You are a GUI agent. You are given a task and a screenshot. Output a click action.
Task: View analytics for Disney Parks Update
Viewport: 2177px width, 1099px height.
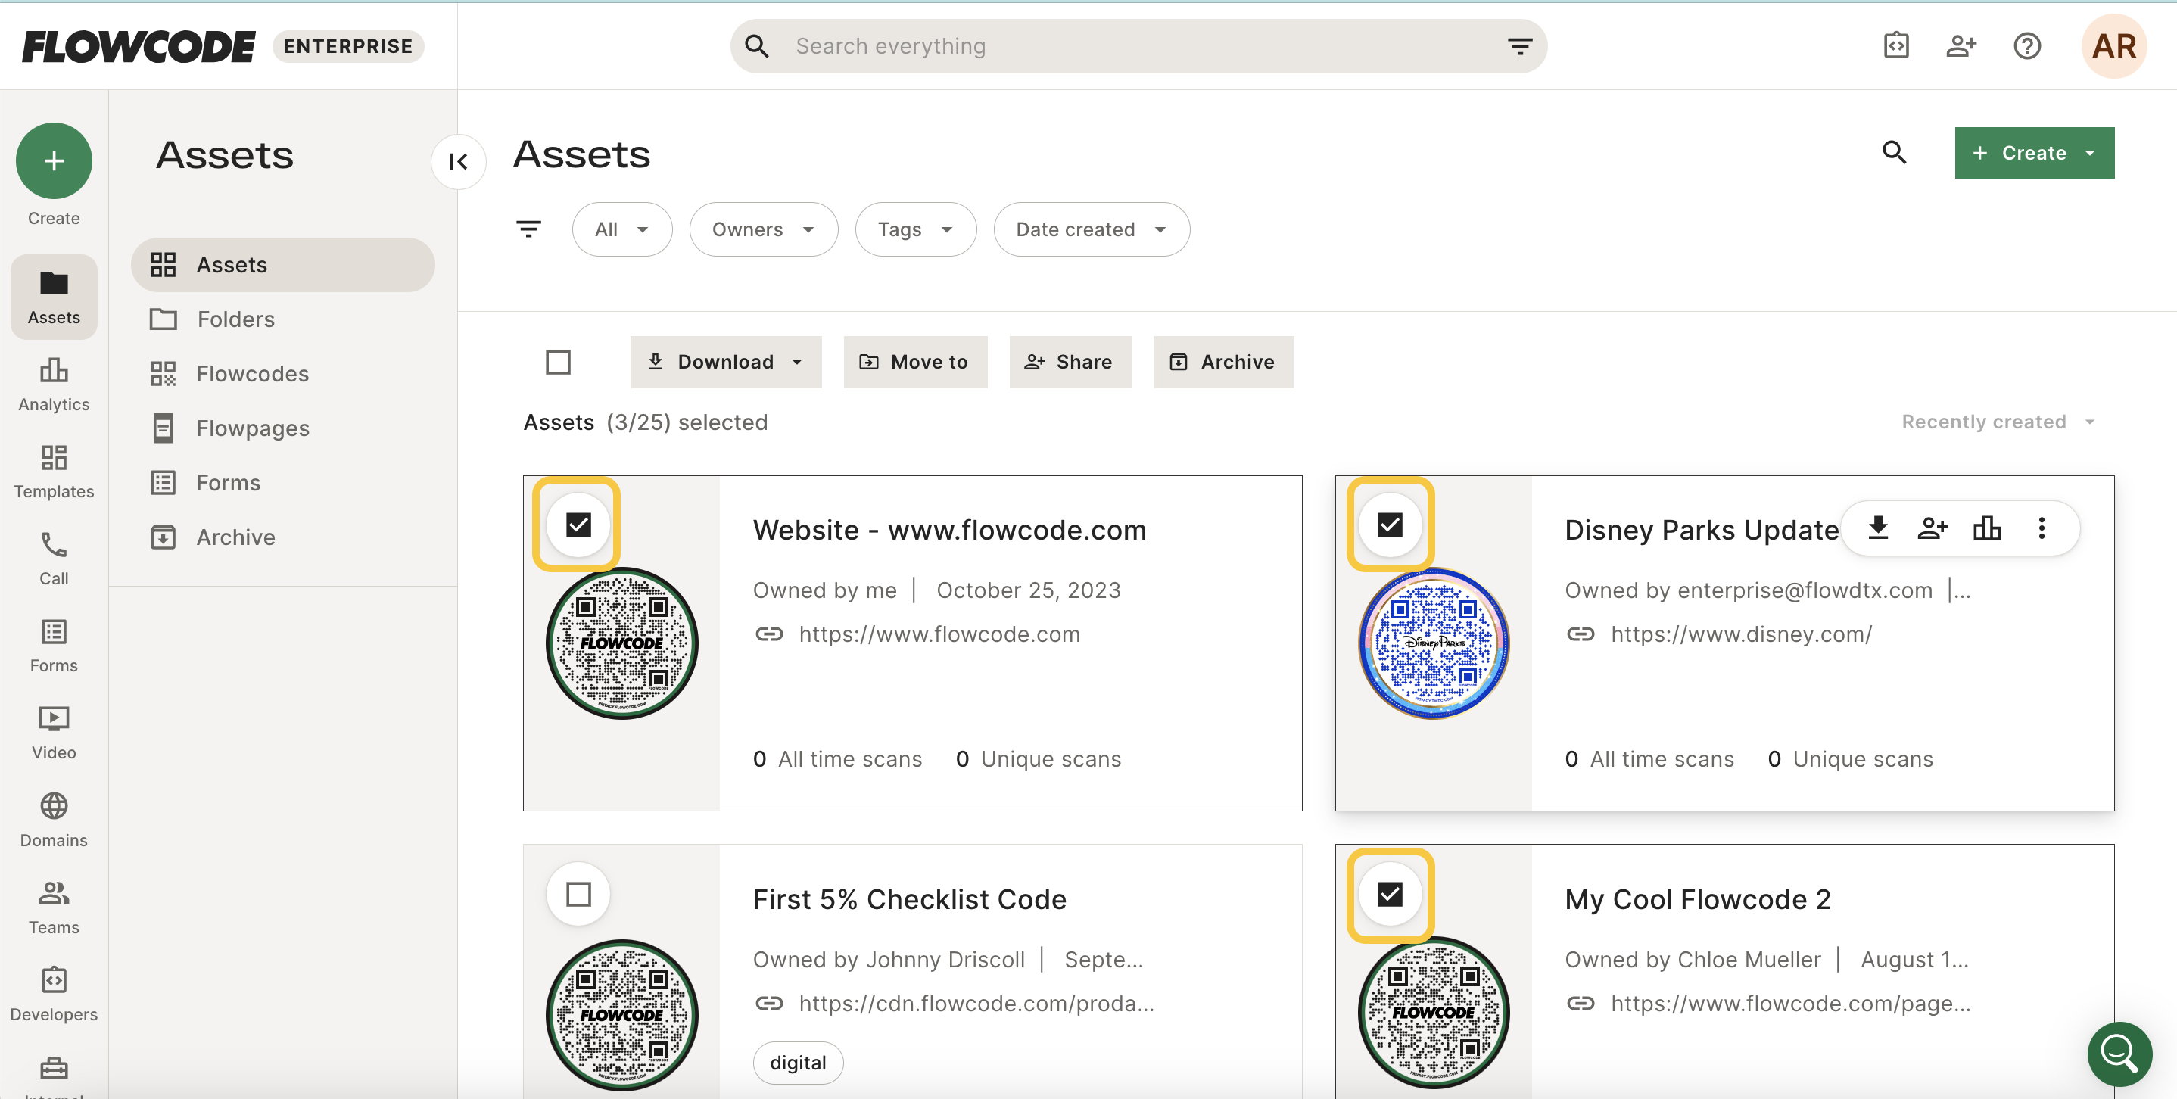click(x=1987, y=528)
